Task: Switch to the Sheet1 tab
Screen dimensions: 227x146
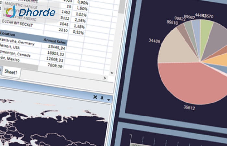Action: pyautogui.click(x=11, y=72)
